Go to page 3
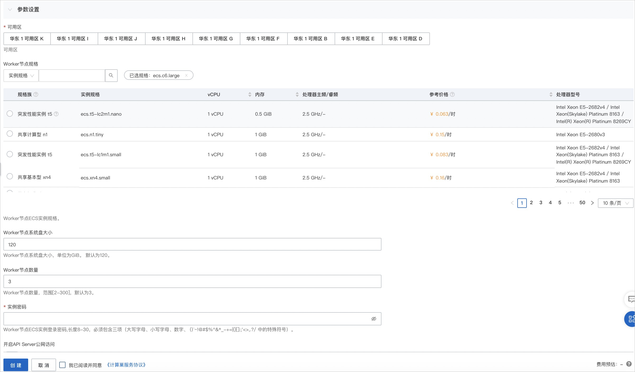The image size is (635, 372). tap(541, 203)
